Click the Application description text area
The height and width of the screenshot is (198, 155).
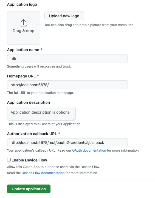point(41,114)
